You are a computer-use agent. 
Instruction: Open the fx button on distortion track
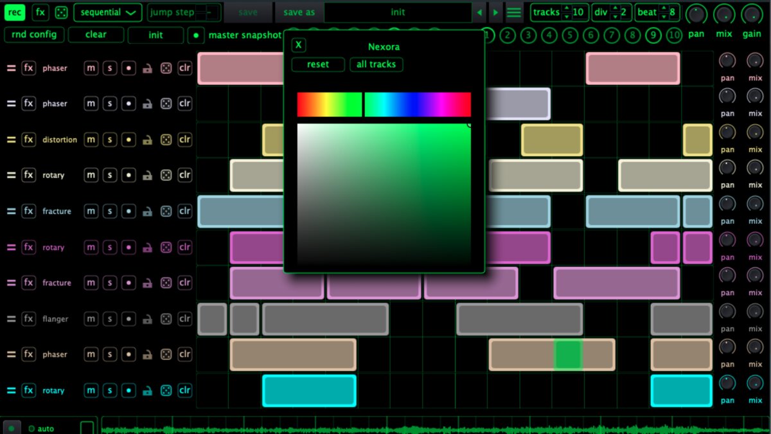click(28, 140)
